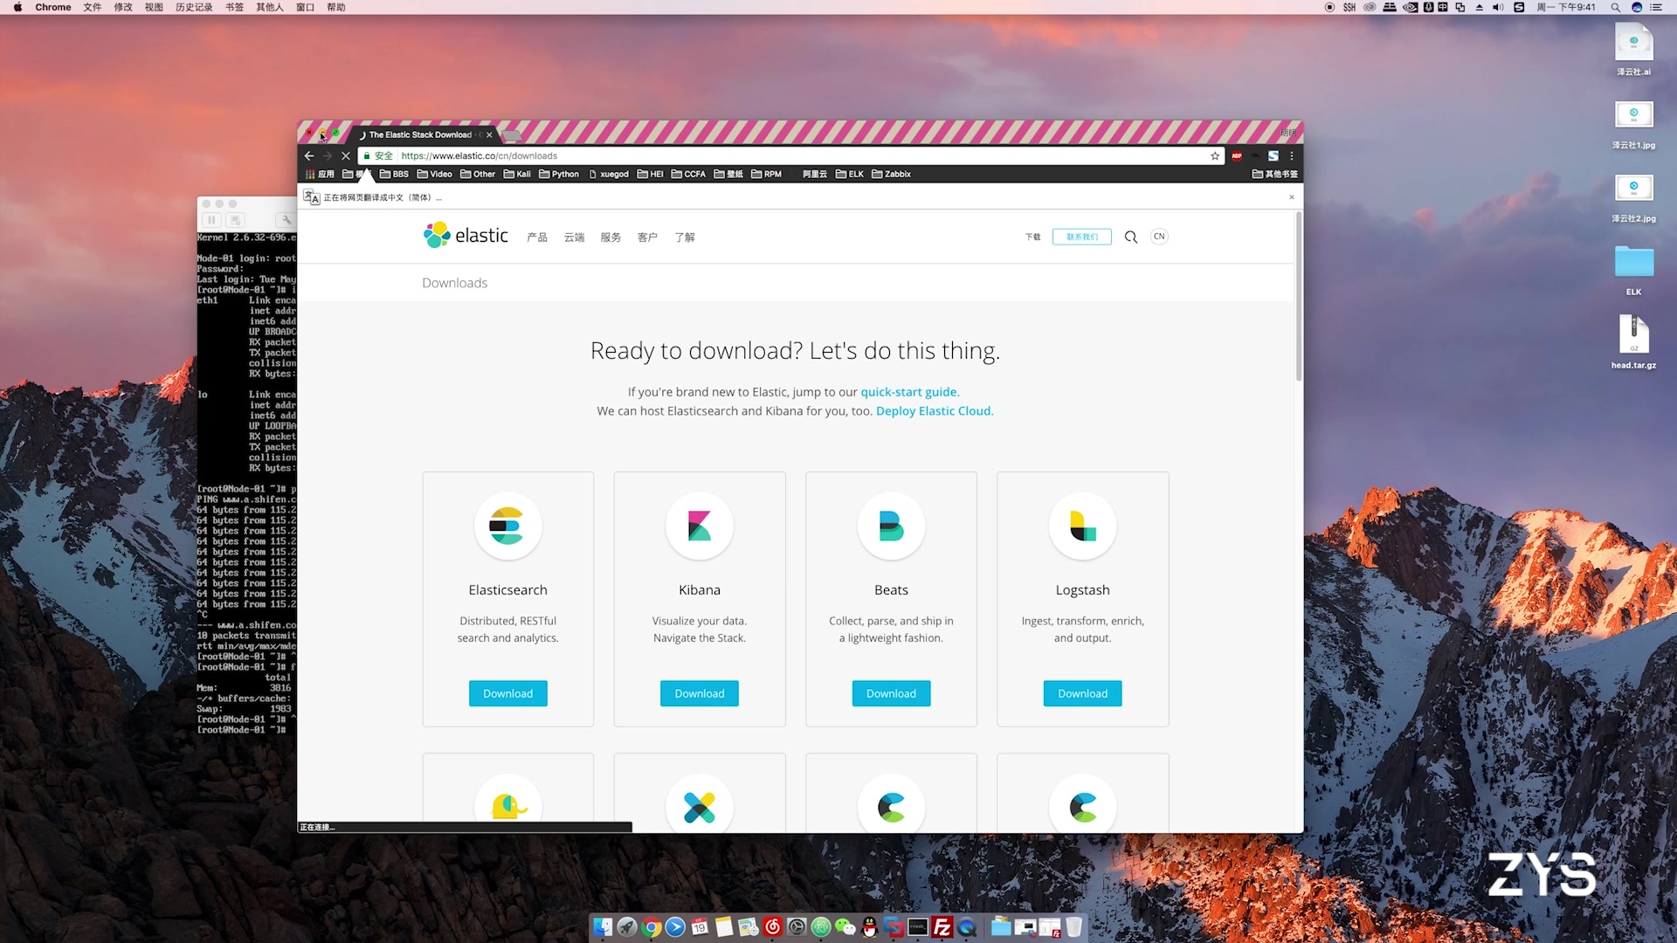Expand the 了解 navigation item
This screenshot has height=943, width=1677.
tap(684, 236)
